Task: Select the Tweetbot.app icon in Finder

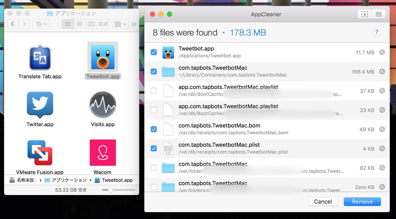Action: point(103,57)
